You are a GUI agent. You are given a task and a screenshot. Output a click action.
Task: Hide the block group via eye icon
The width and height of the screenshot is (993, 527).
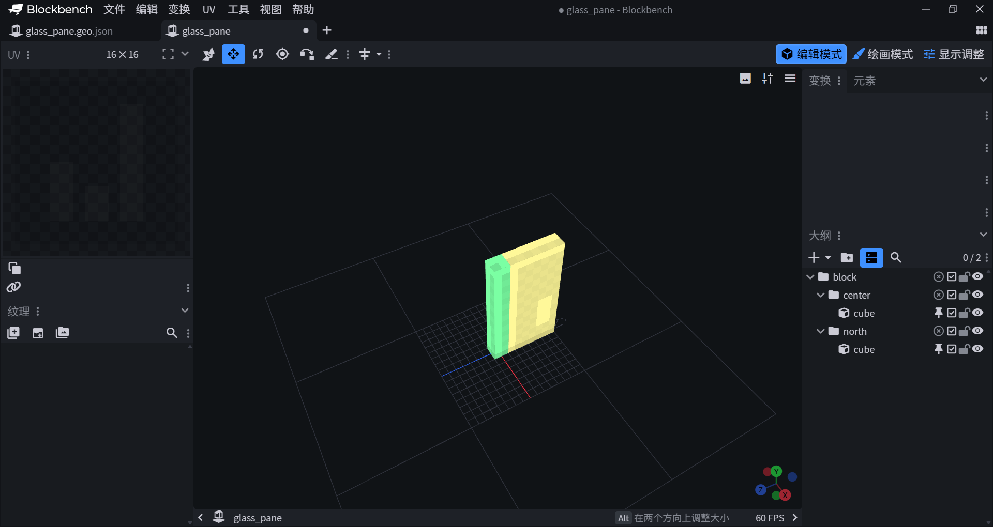coord(977,277)
